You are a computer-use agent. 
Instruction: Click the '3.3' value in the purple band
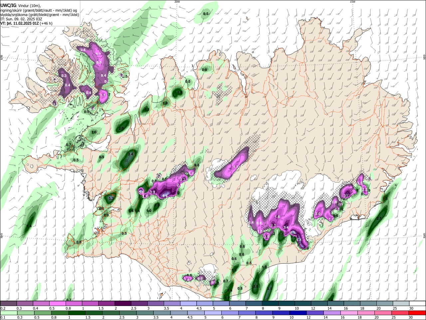point(153,192)
